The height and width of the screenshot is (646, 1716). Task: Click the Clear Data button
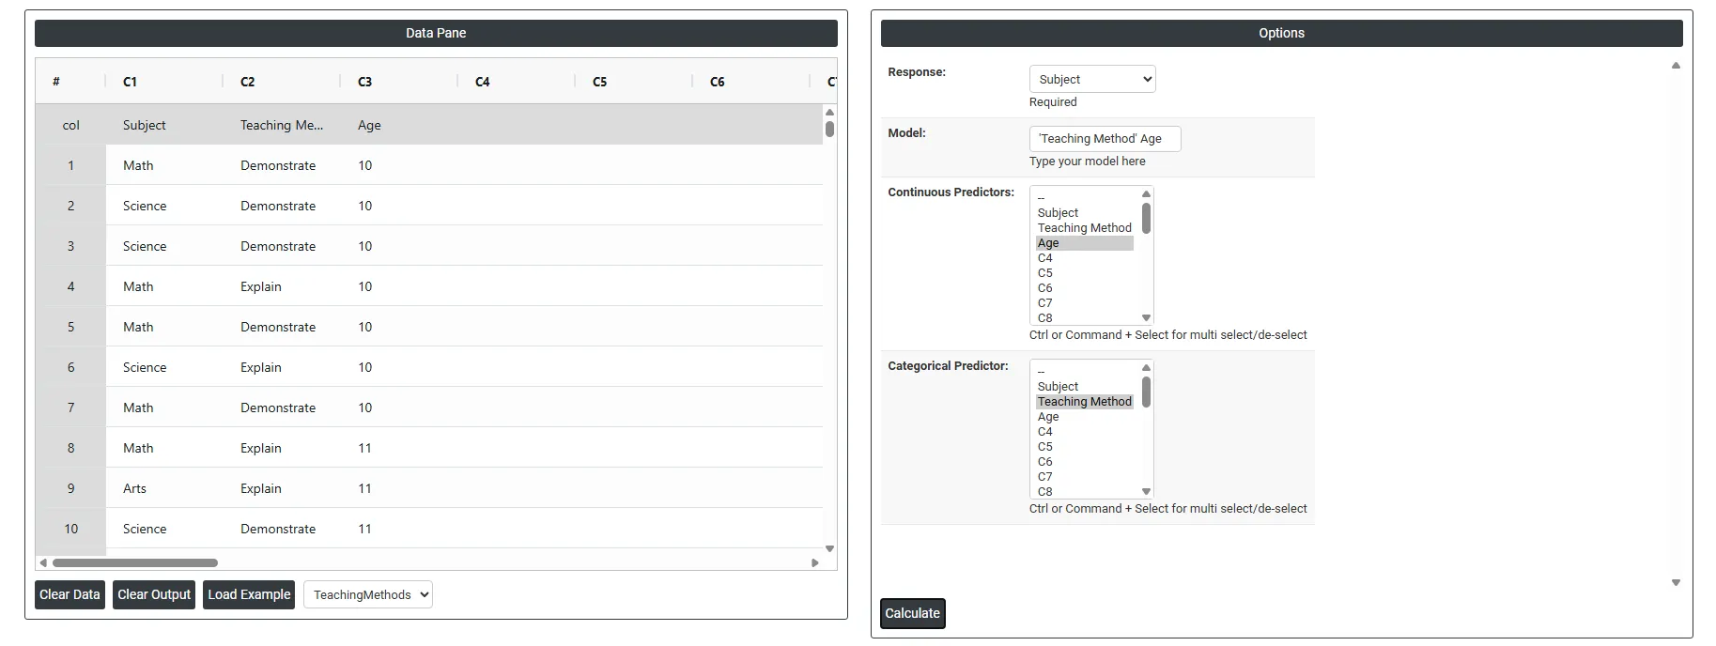[x=70, y=594]
